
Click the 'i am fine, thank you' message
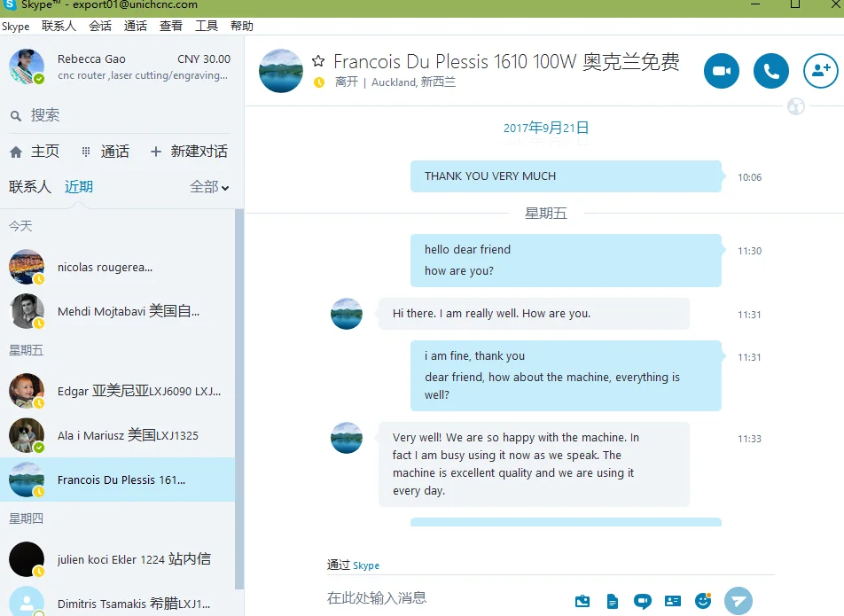click(x=566, y=376)
